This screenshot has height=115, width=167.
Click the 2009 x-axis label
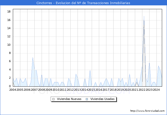pos(49,90)
